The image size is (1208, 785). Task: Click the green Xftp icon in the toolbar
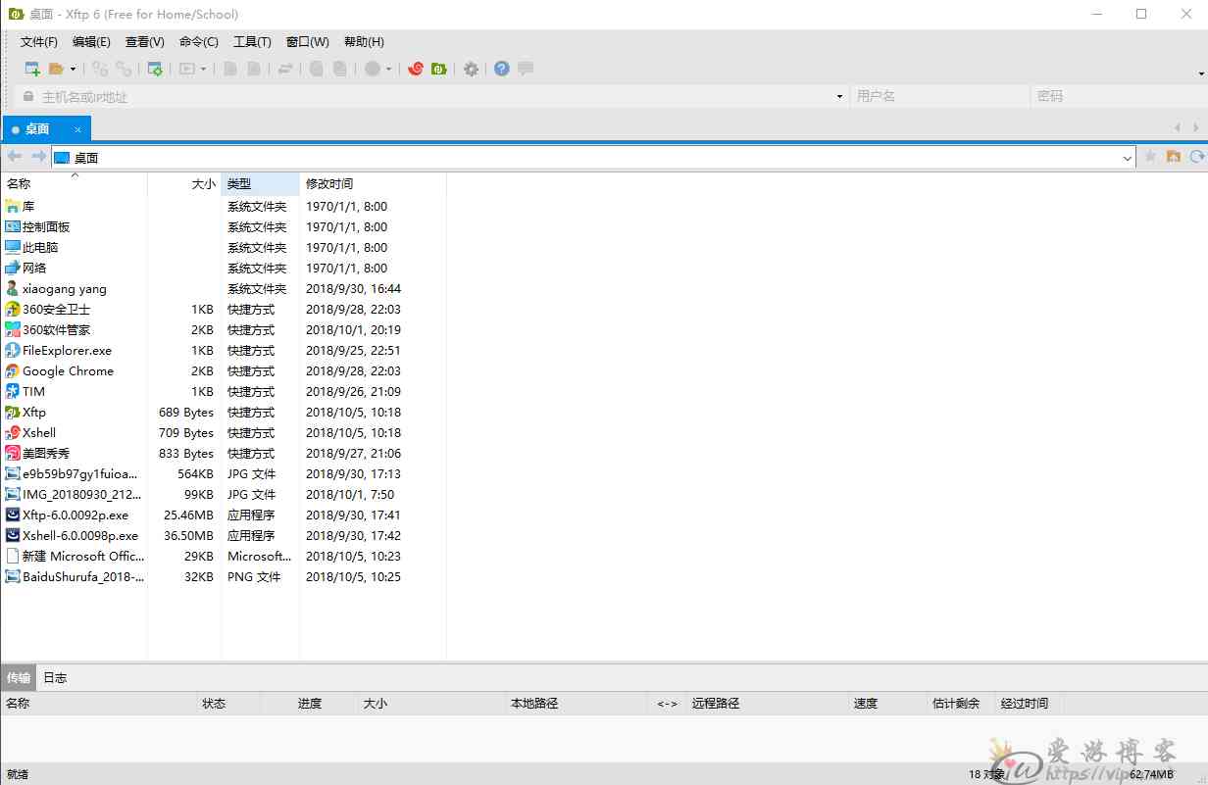(x=439, y=69)
